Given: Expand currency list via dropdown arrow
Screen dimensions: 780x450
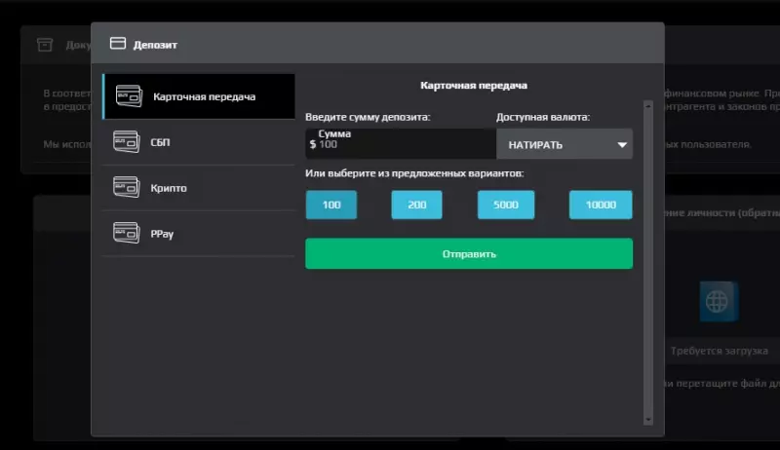Looking at the screenshot, I should click(622, 145).
